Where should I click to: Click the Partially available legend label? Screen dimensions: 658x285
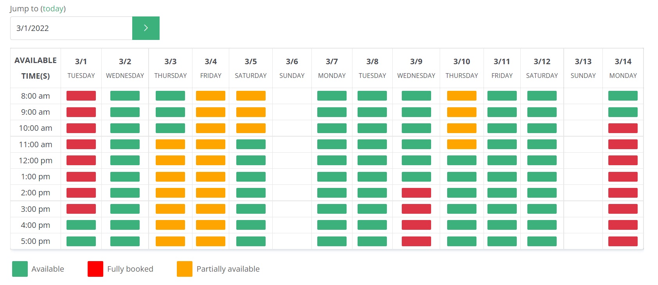(x=228, y=269)
